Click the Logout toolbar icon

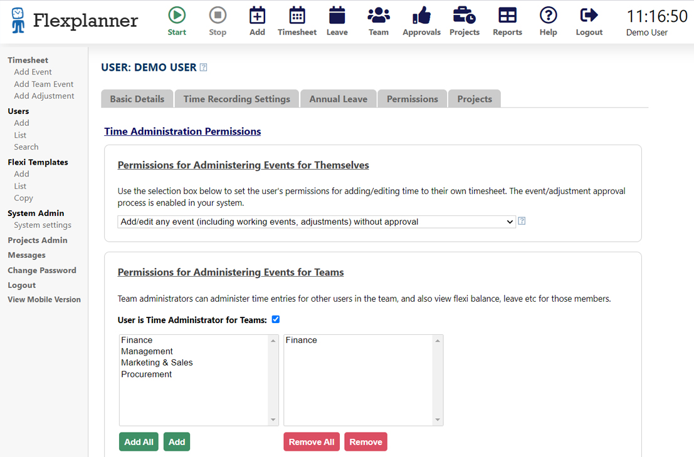(x=589, y=15)
